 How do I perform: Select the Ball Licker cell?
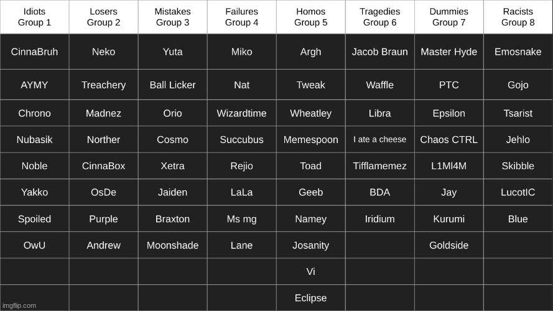[173, 85]
